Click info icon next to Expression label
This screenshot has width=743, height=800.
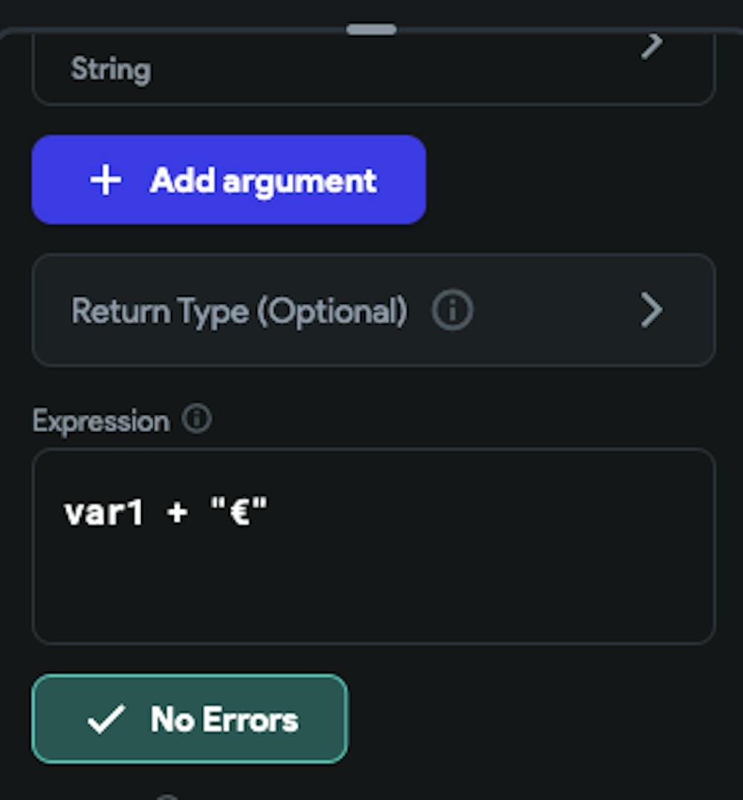click(x=197, y=419)
